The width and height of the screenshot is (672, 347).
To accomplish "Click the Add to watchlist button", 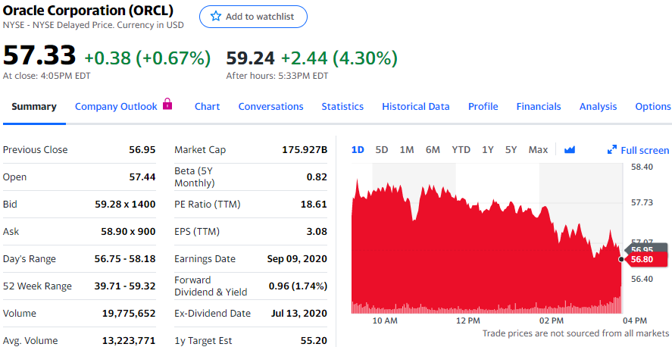I will [x=253, y=17].
